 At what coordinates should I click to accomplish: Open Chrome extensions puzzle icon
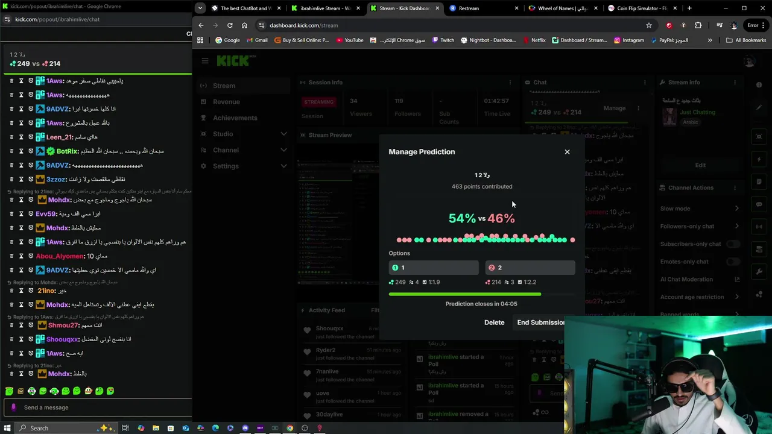coord(698,25)
